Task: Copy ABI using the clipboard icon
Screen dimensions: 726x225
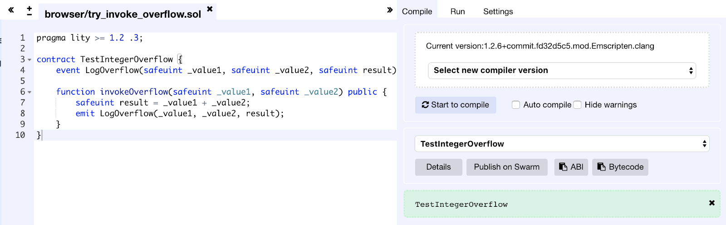Action: point(563,167)
